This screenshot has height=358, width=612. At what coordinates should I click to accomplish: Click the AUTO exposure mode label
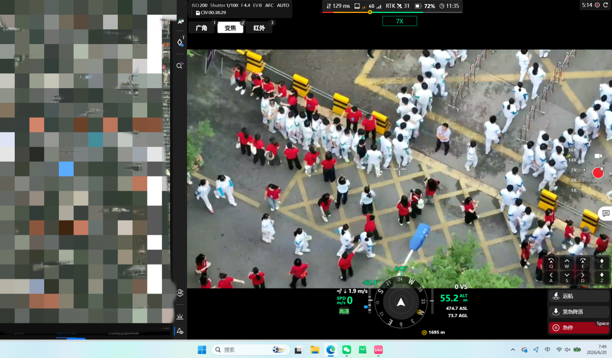point(283,6)
